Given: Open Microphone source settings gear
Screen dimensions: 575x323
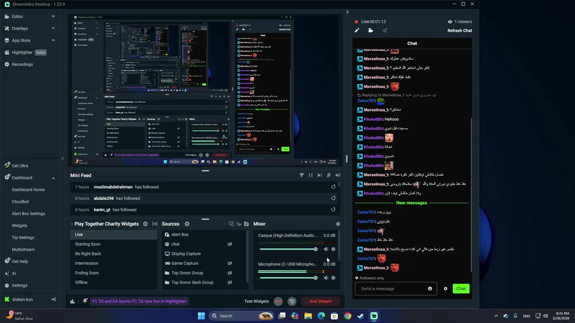Looking at the screenshot, I should pos(333,278).
